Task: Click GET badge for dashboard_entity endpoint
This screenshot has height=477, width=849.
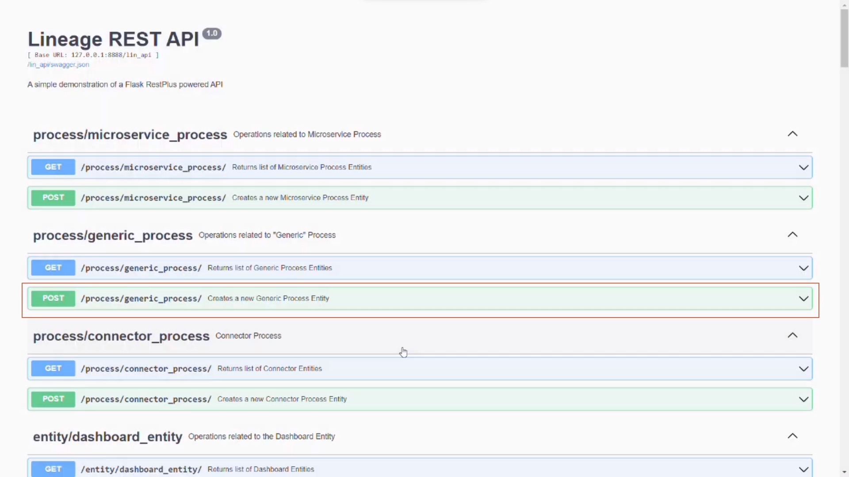Action: coord(53,469)
